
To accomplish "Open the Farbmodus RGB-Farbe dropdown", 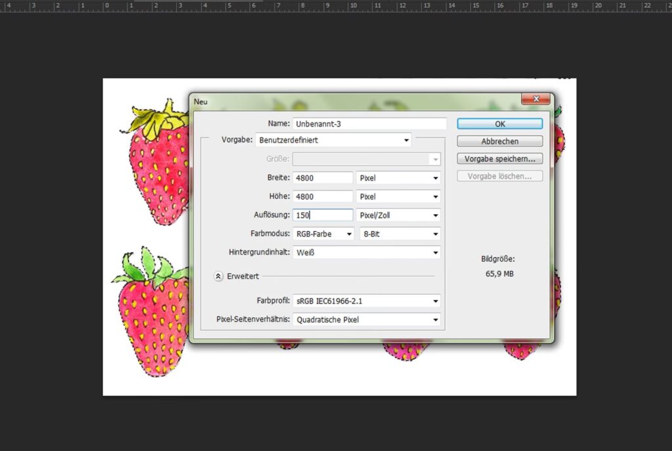I will (323, 234).
